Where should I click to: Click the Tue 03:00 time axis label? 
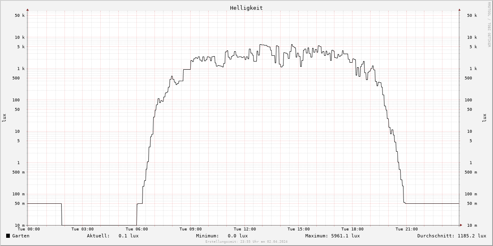(83, 229)
